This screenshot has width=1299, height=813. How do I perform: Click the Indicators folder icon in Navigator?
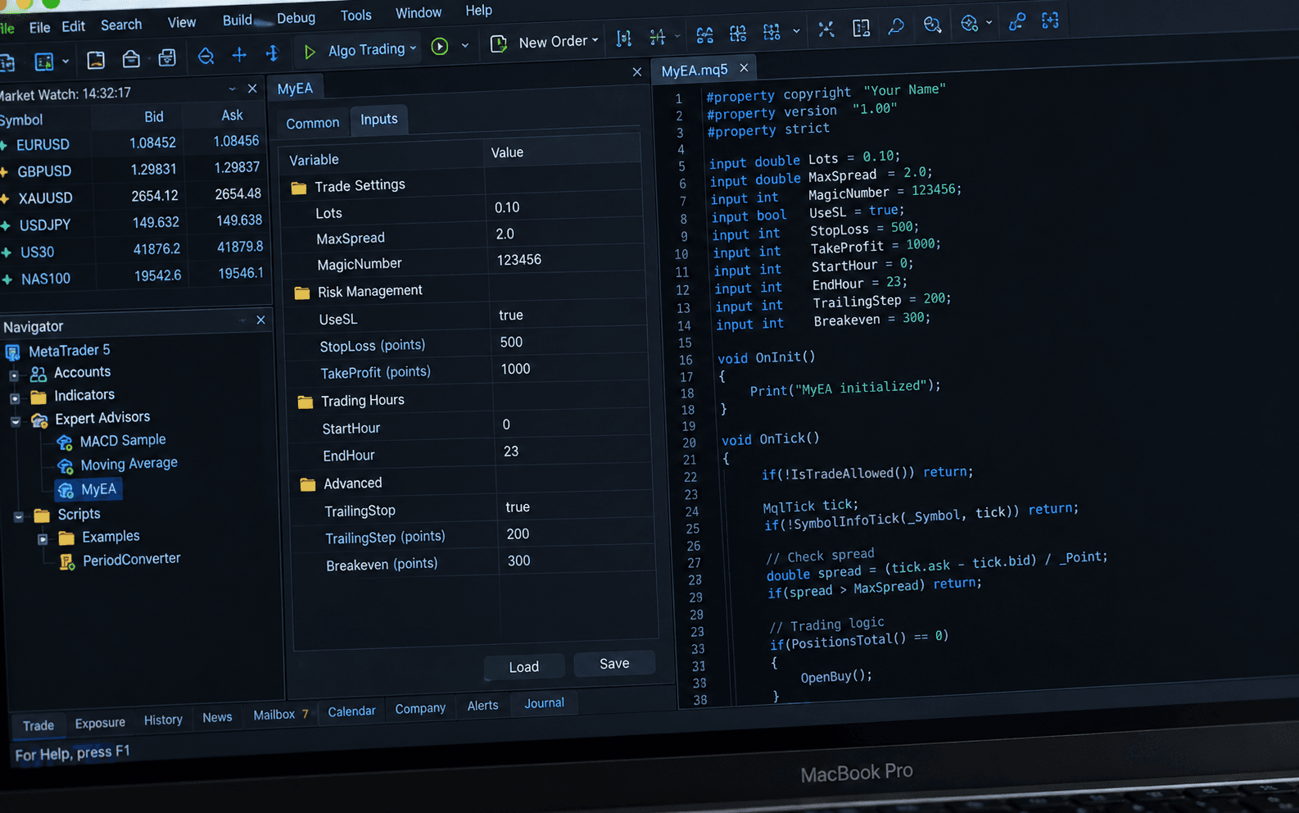38,397
